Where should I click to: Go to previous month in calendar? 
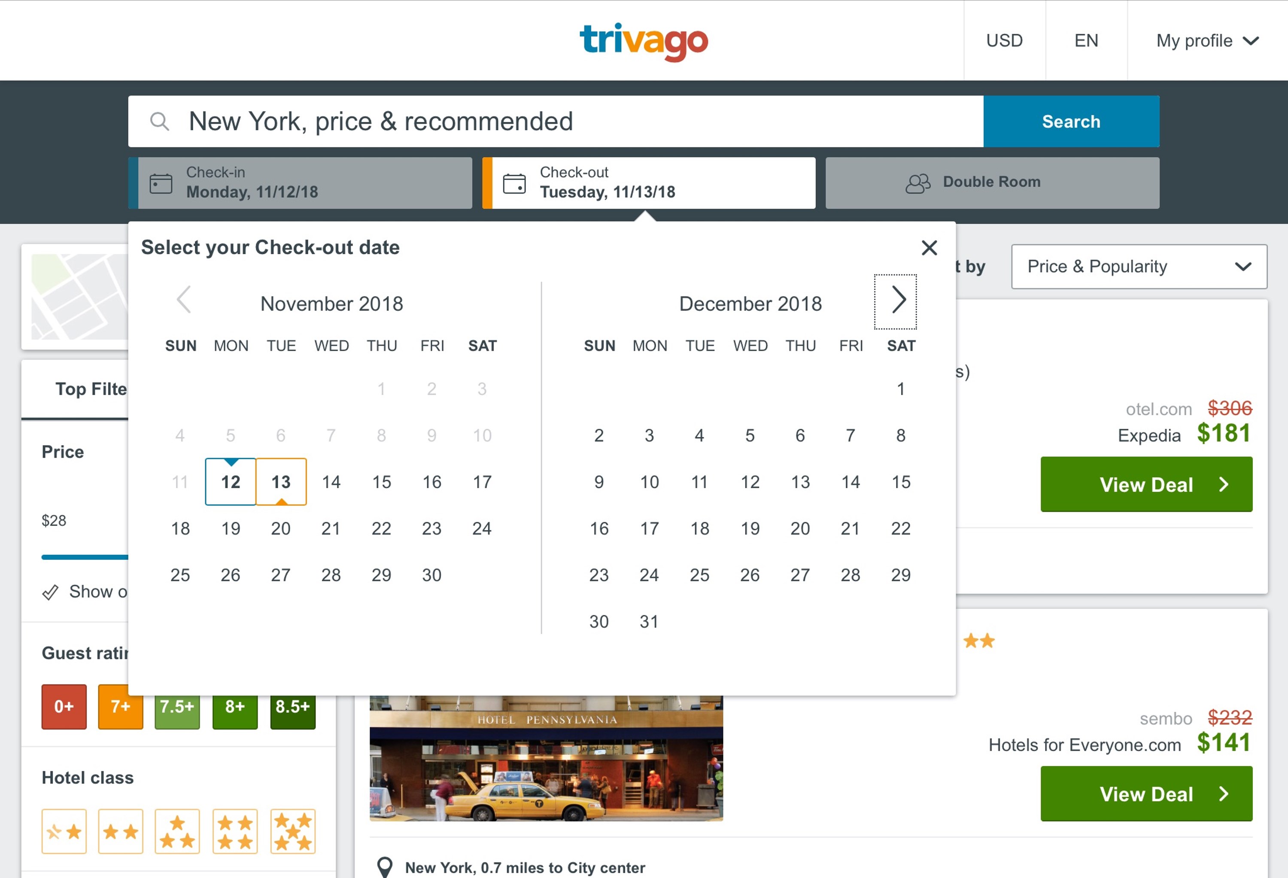click(184, 300)
